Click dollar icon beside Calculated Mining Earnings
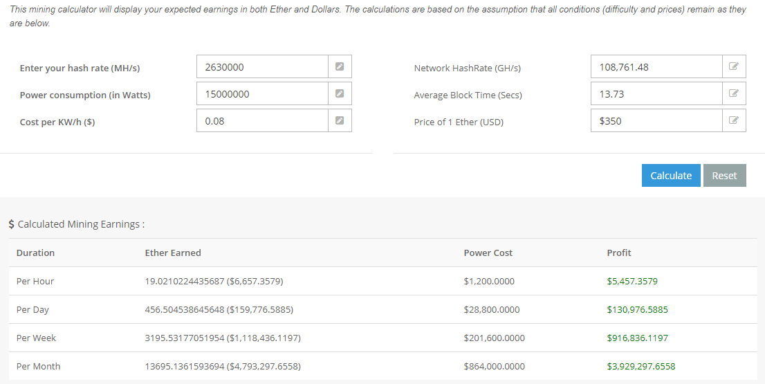This screenshot has width=765, height=384. tap(11, 224)
